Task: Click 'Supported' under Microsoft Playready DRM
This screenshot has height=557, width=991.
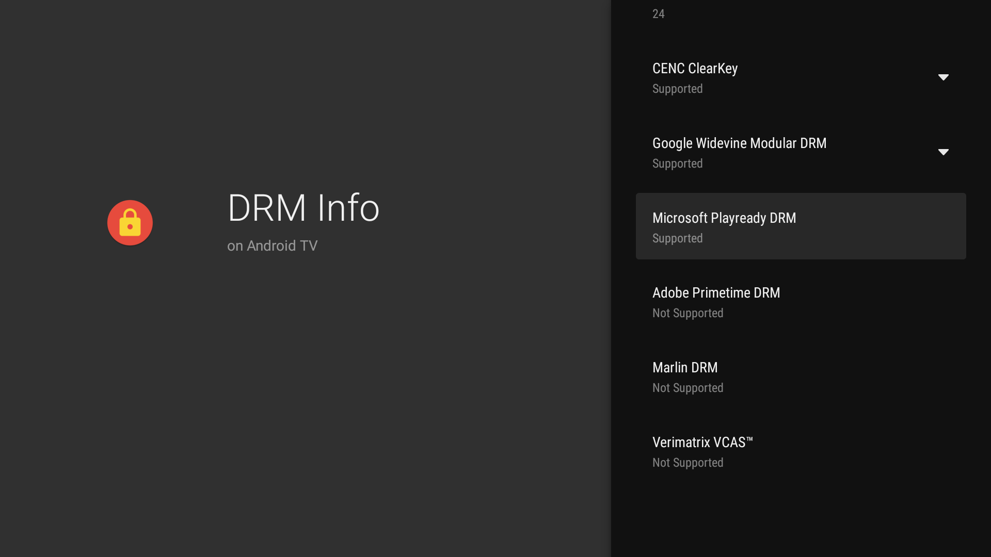Action: [677, 238]
